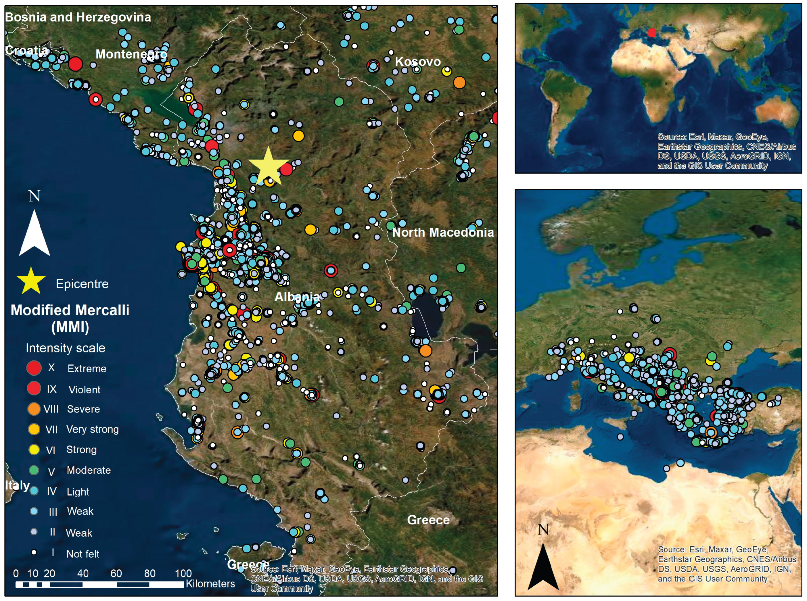Select the VI Strong yellow legend circle

(34, 449)
